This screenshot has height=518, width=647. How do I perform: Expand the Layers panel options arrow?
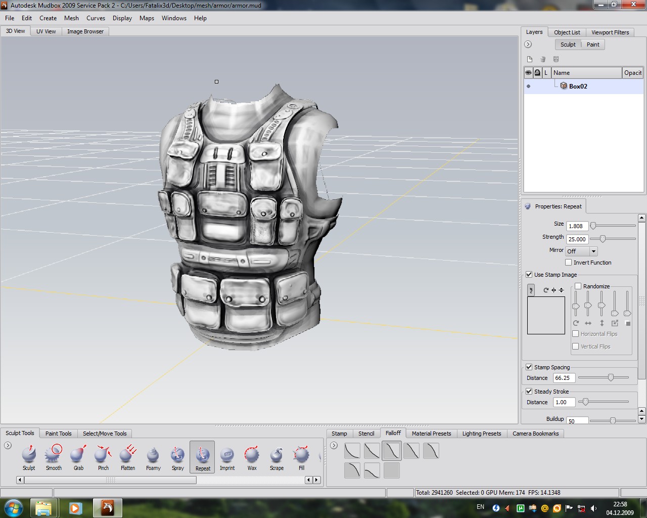coord(528,45)
